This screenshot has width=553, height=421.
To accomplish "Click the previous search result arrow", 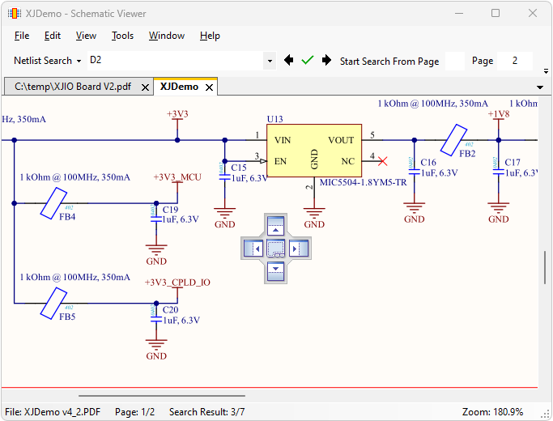I will pyautogui.click(x=289, y=61).
